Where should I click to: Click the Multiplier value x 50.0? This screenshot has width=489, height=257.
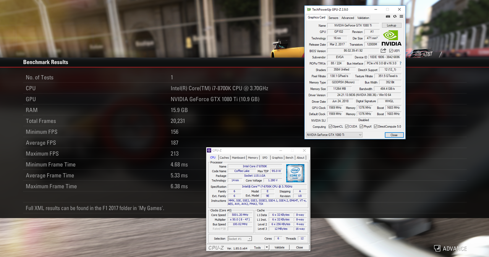coord(240,220)
